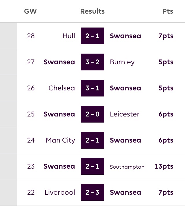Screen dimensions: 185x206
Task: Click the 13pts value for gameweek 23
Action: [x=164, y=167]
